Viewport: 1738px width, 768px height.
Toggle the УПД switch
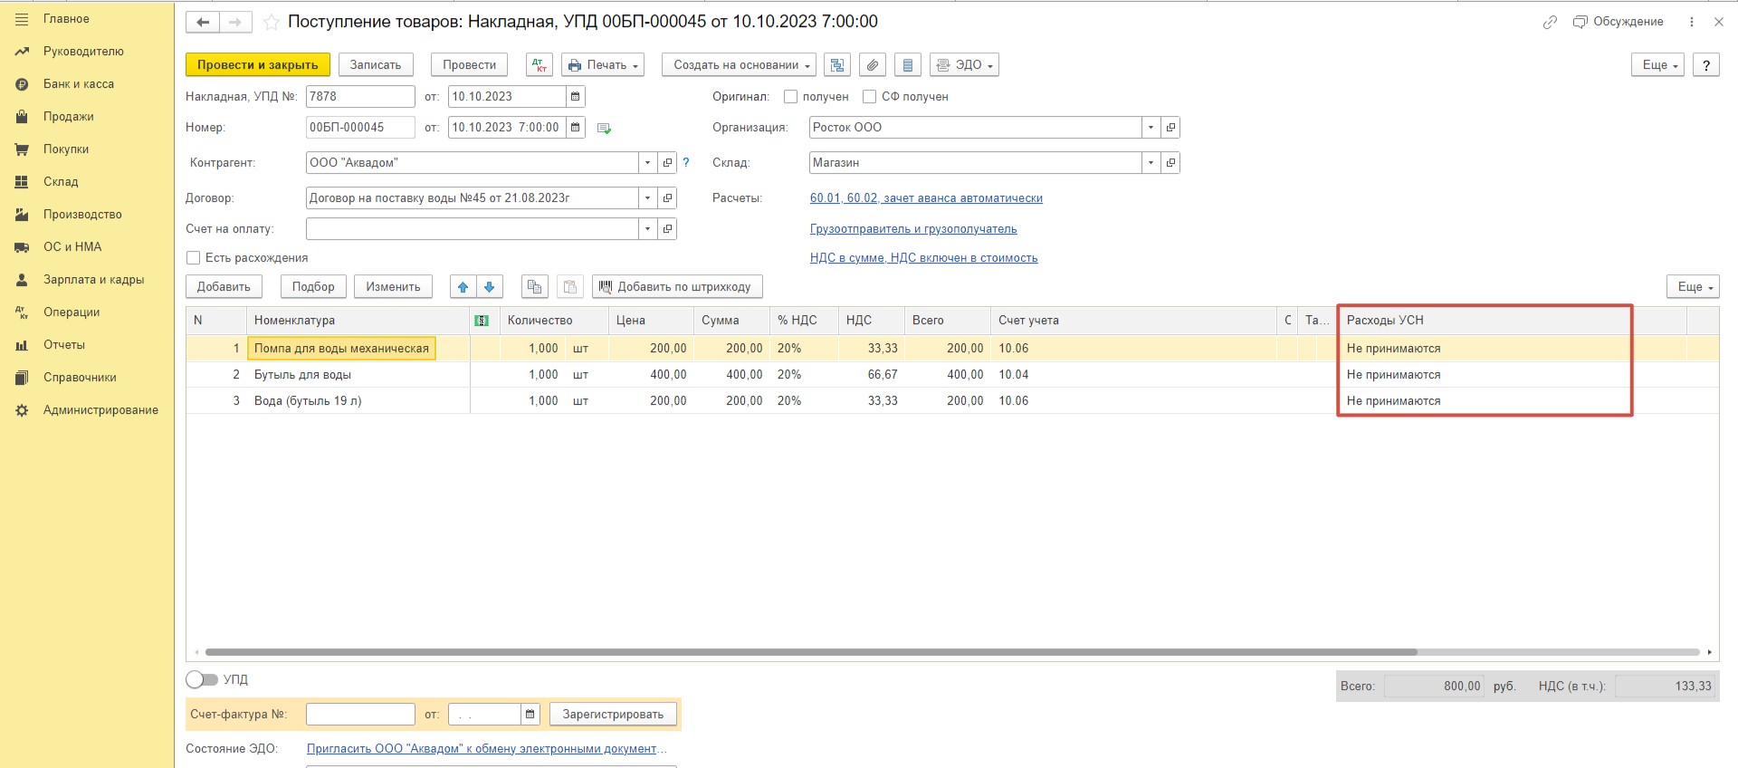tap(202, 679)
